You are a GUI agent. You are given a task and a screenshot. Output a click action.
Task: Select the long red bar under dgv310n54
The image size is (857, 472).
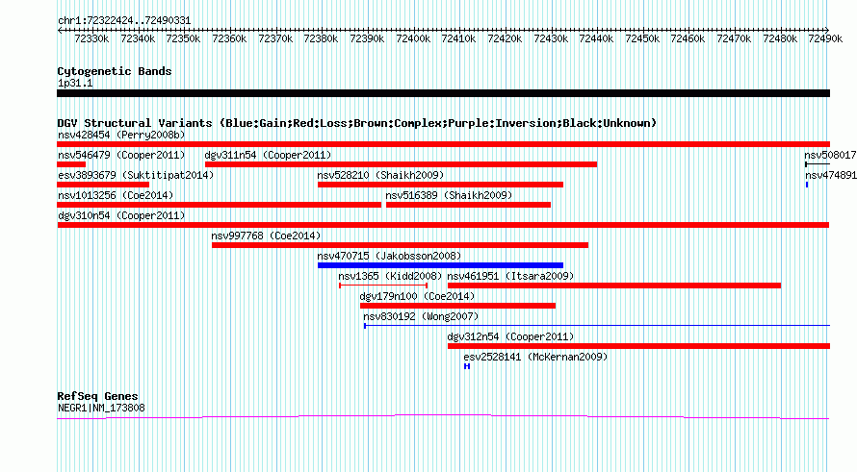click(443, 225)
